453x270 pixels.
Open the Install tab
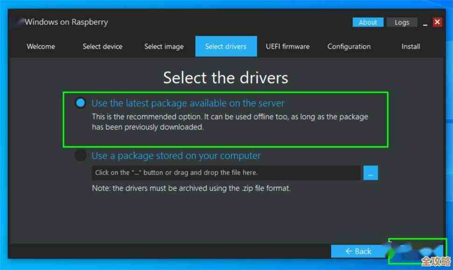411,46
